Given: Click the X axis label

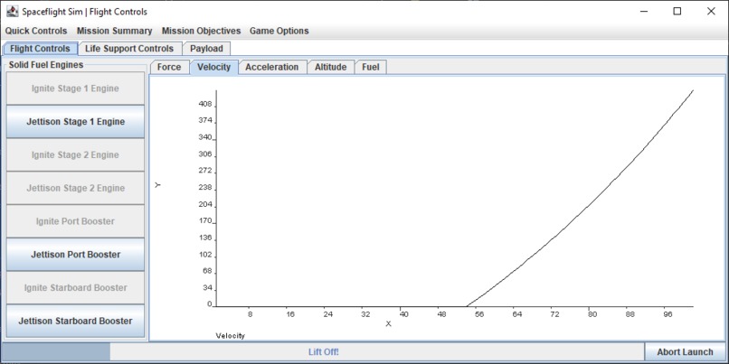Looking at the screenshot, I should point(389,323).
